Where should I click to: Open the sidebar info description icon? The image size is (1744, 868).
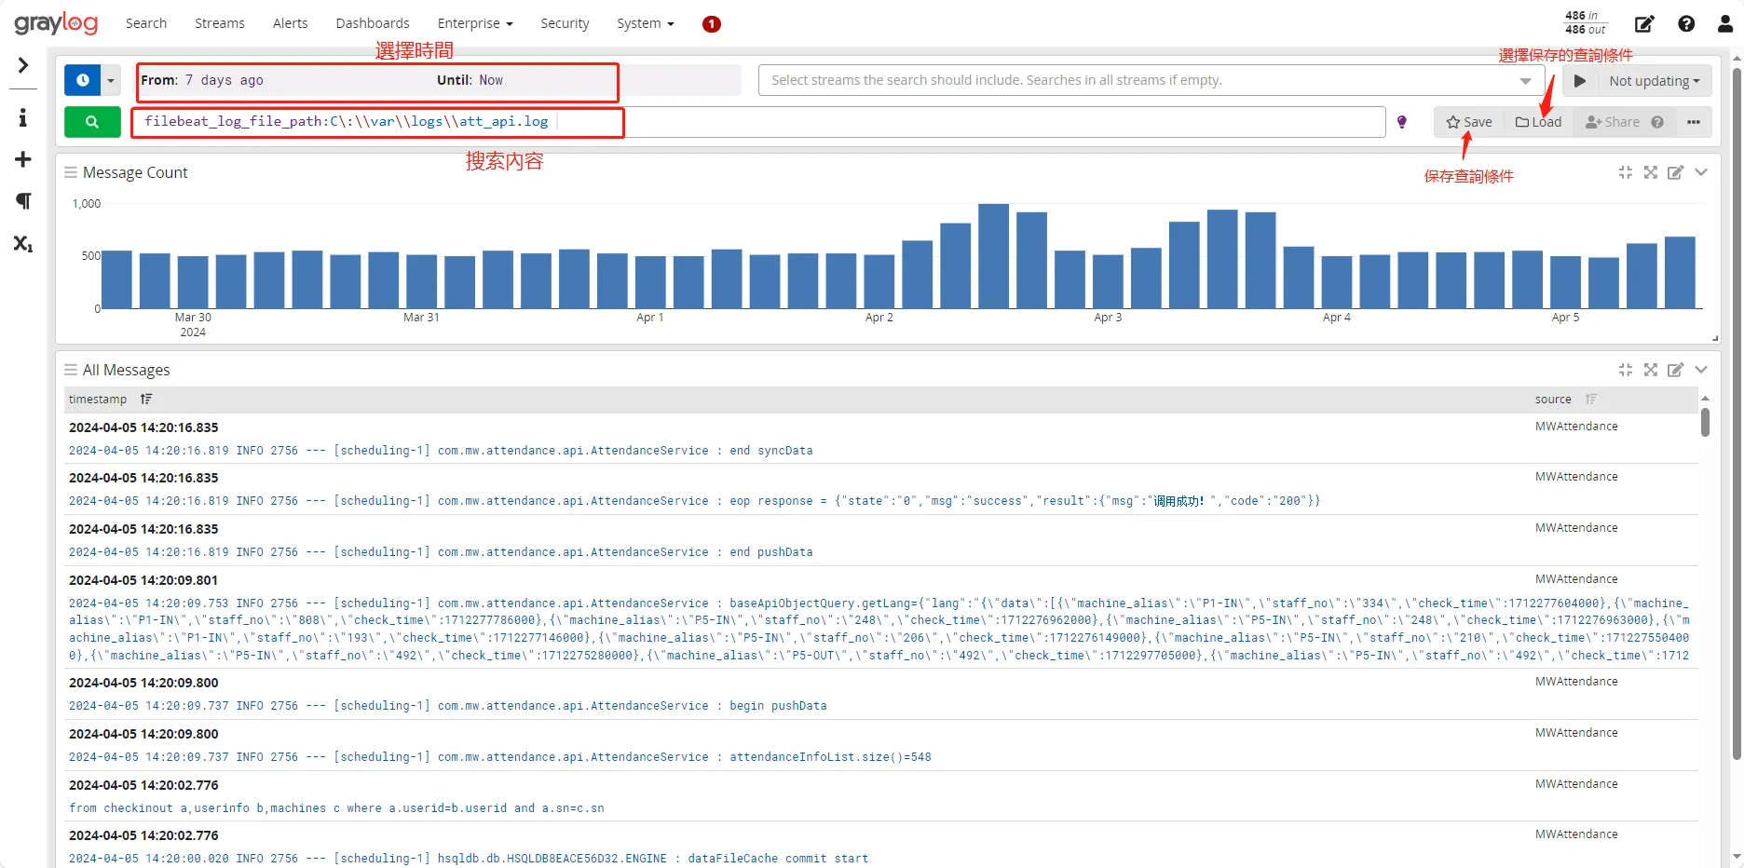[x=23, y=117]
